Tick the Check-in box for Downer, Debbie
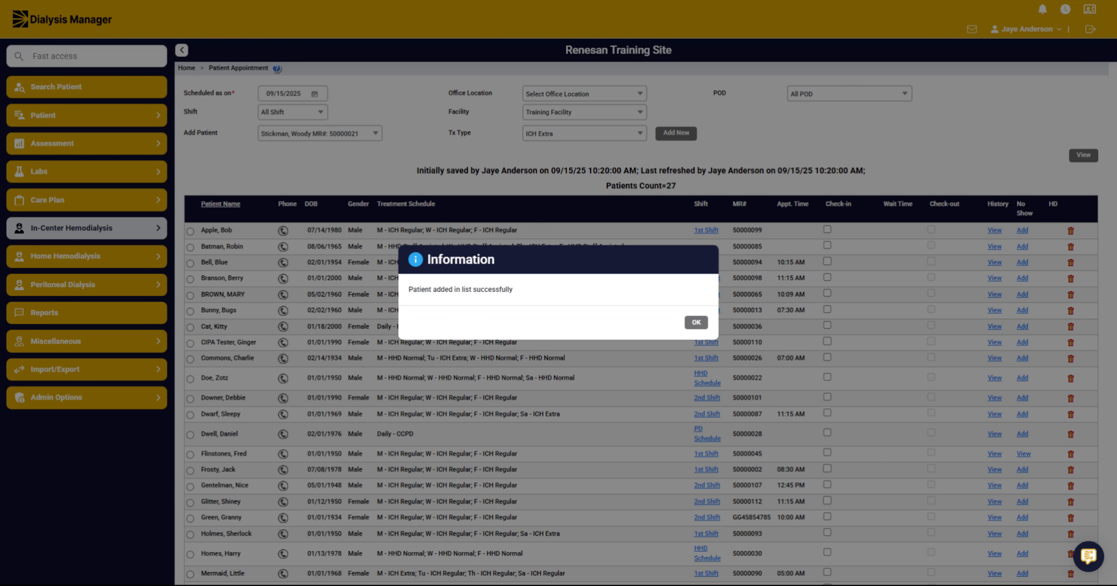Screen dimensions: 1117x586 coord(827,397)
